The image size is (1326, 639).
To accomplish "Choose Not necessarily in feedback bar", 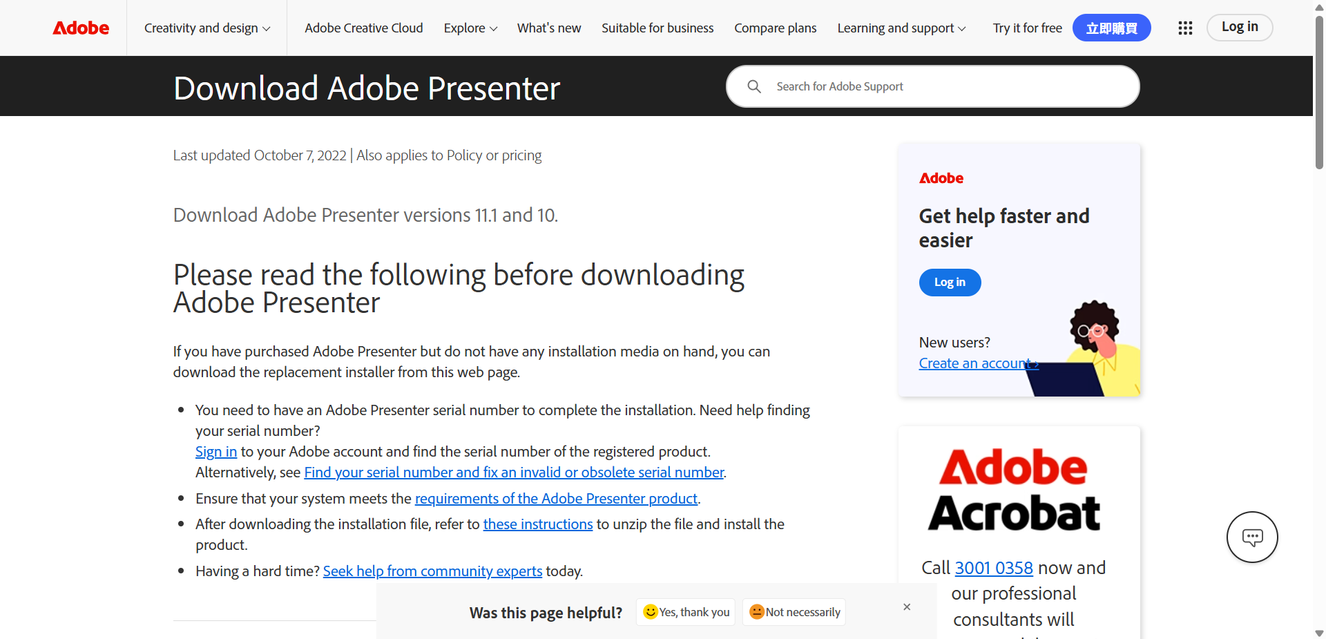I will click(794, 612).
